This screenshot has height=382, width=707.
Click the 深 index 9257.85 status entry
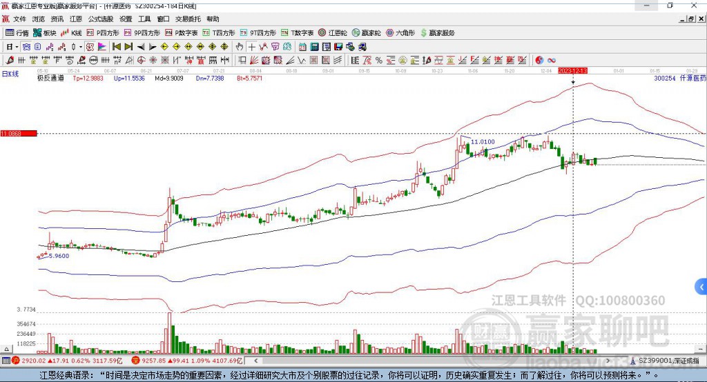click(187, 361)
